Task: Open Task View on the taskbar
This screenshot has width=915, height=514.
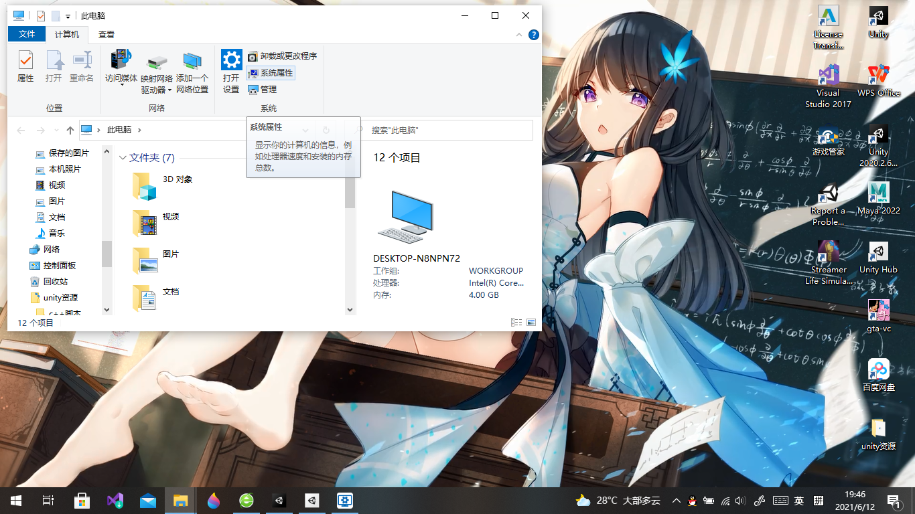Action: click(x=48, y=501)
